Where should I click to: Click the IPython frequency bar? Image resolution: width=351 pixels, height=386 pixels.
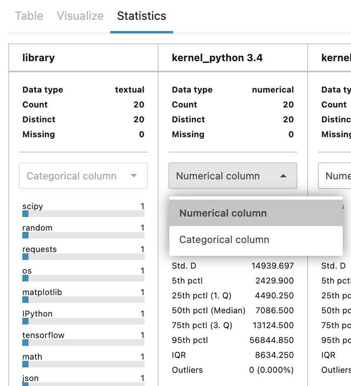pyautogui.click(x=83, y=321)
